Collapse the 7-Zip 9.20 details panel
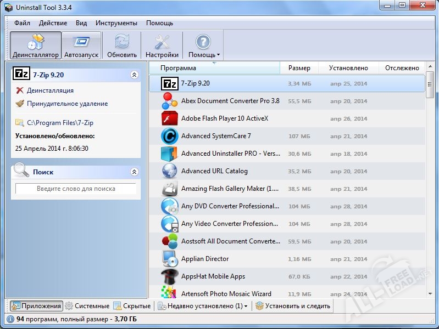This screenshot has height=329, width=439. point(134,75)
